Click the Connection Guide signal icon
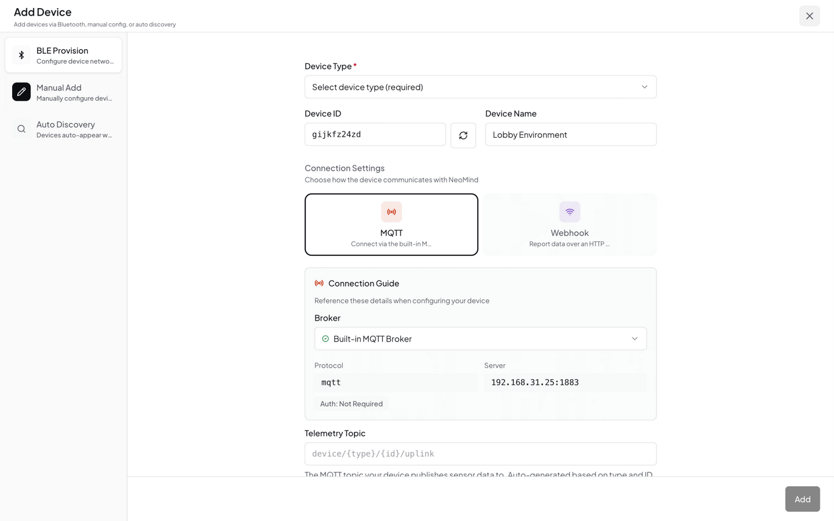The height and width of the screenshot is (521, 834). click(x=319, y=283)
